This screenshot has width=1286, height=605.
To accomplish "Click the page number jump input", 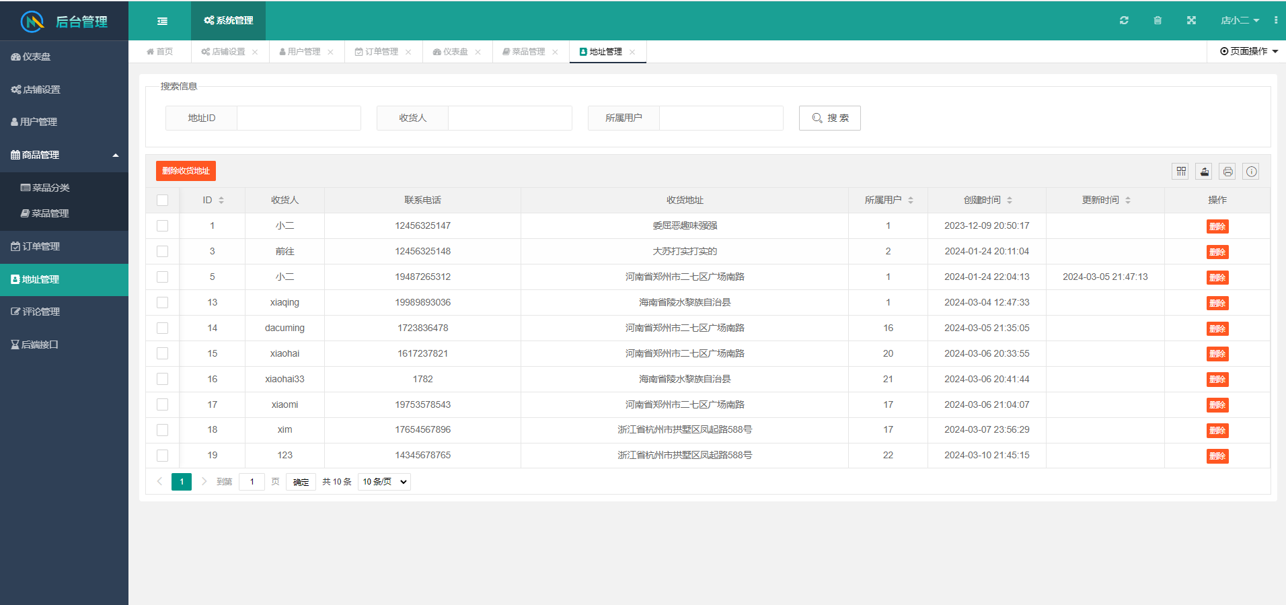I will 252,482.
